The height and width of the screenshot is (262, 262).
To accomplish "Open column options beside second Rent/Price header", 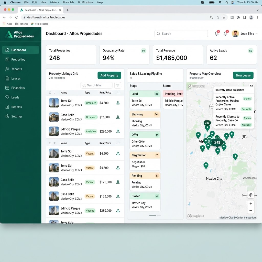I will point(118,143).
